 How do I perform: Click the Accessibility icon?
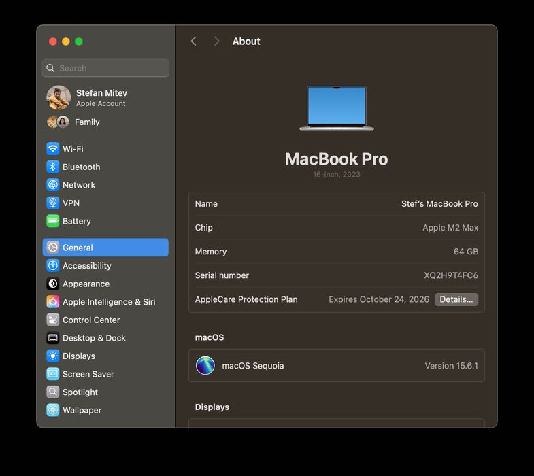pyautogui.click(x=53, y=266)
